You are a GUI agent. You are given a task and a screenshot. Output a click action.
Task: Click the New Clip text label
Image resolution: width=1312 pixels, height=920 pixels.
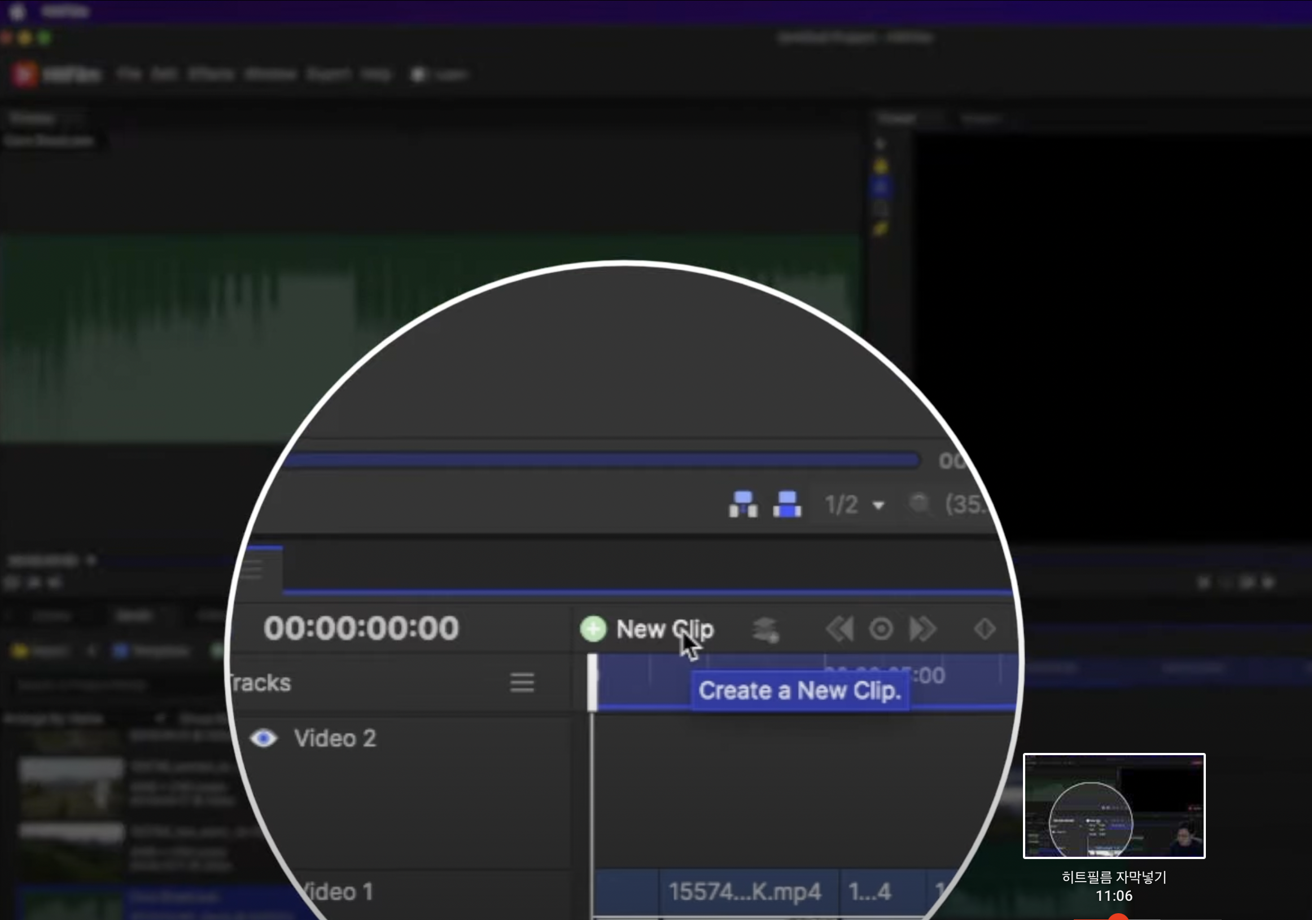coord(664,629)
